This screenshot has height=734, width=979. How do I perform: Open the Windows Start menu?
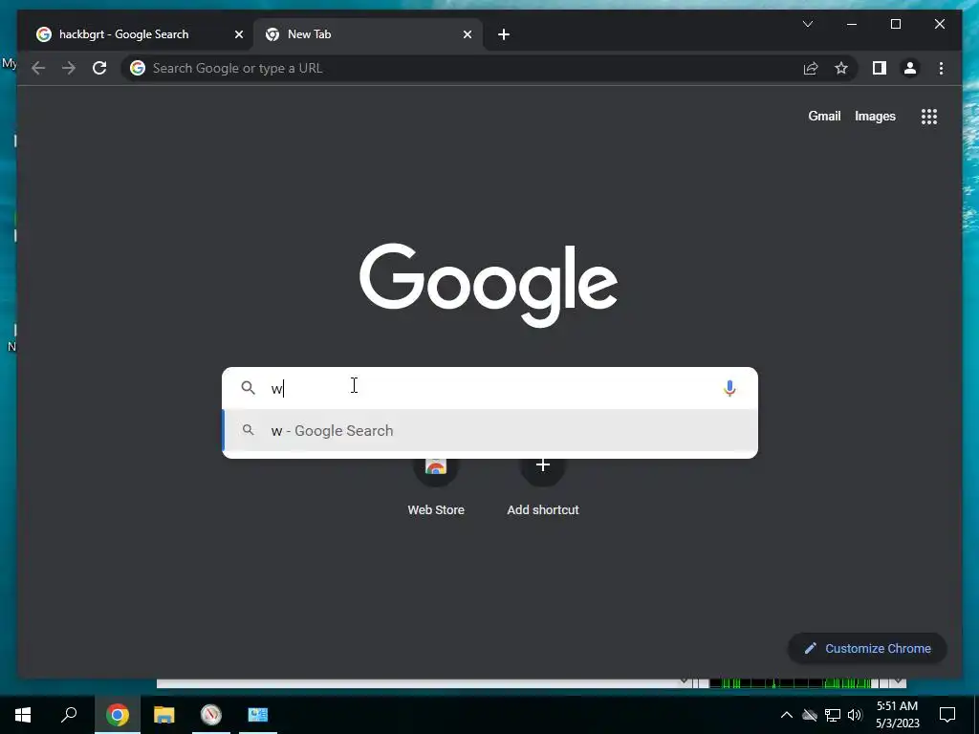pyautogui.click(x=23, y=715)
